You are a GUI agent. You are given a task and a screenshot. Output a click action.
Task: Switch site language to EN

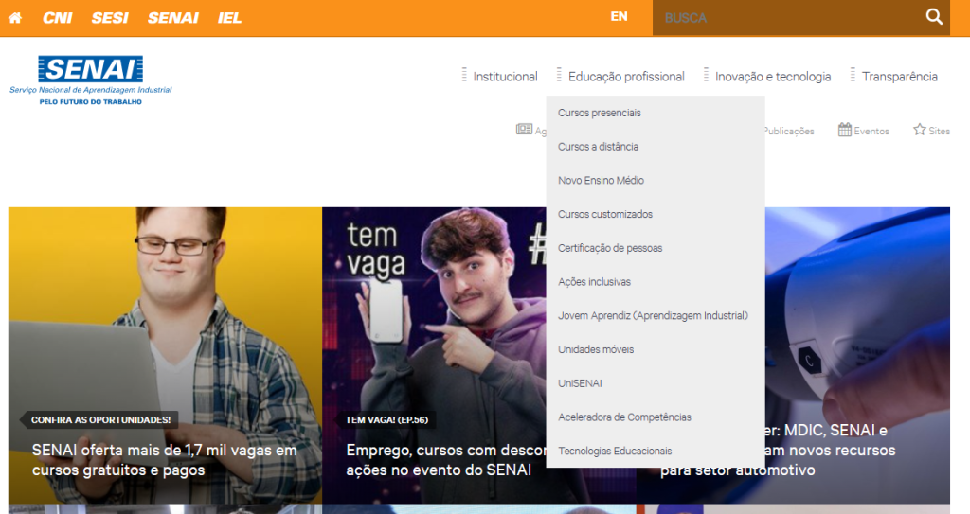point(619,17)
